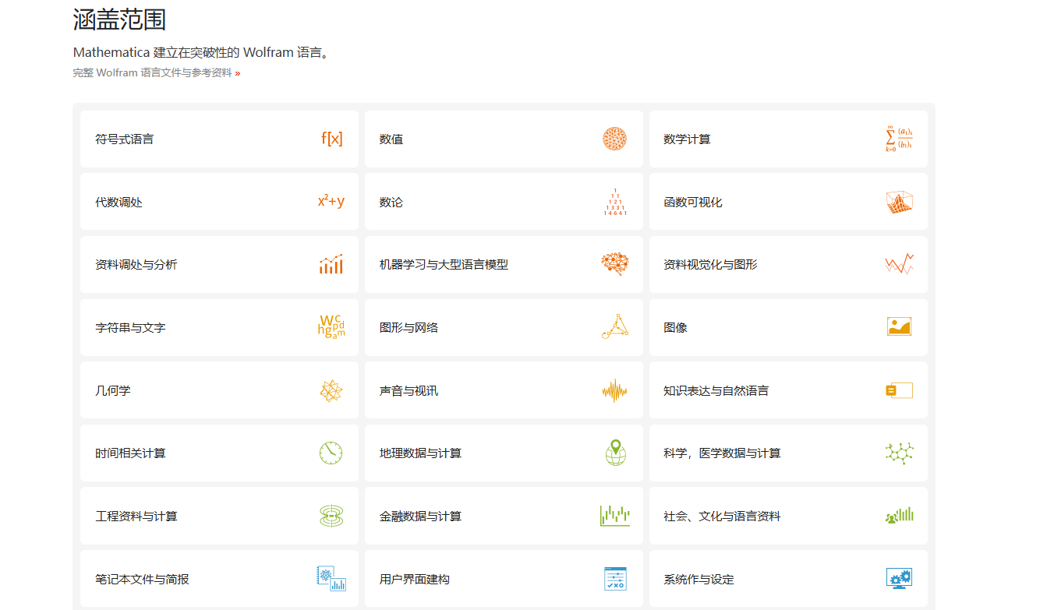Click the polyhedron icon for 几何学

[331, 390]
